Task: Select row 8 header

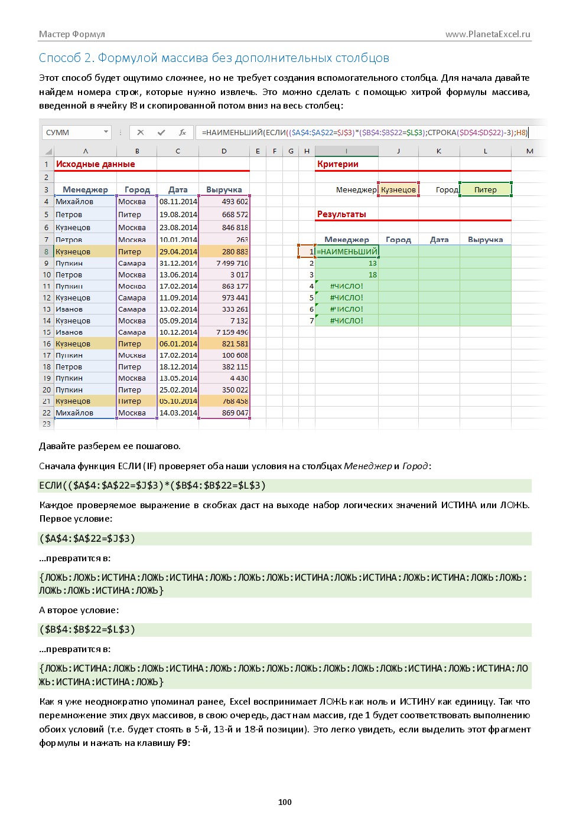Action: 47,251
